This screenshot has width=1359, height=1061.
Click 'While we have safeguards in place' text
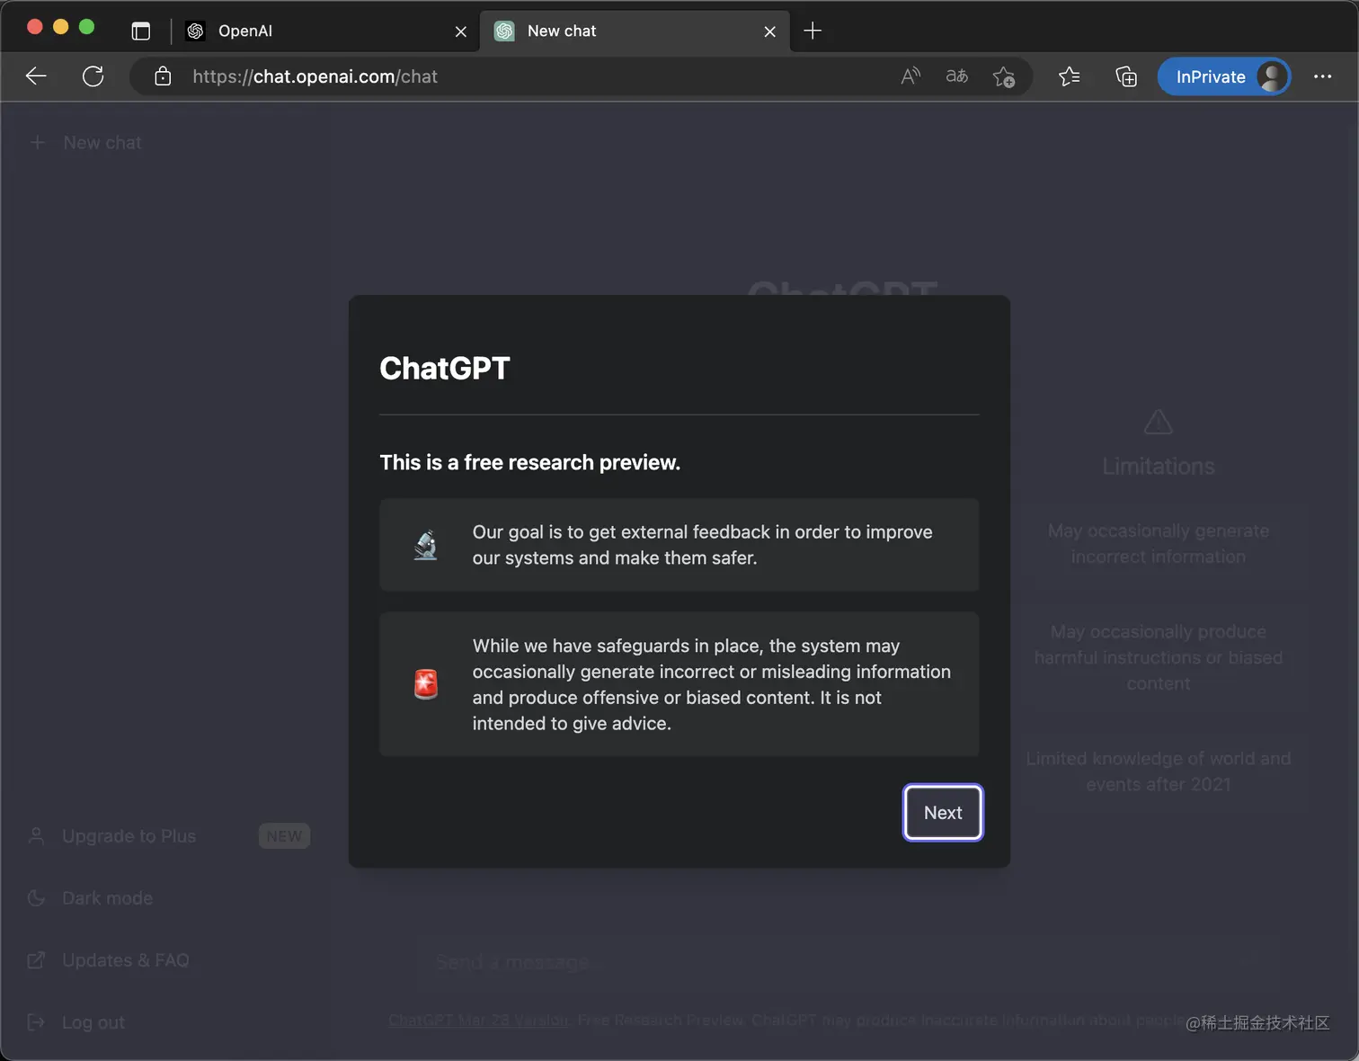(x=712, y=684)
